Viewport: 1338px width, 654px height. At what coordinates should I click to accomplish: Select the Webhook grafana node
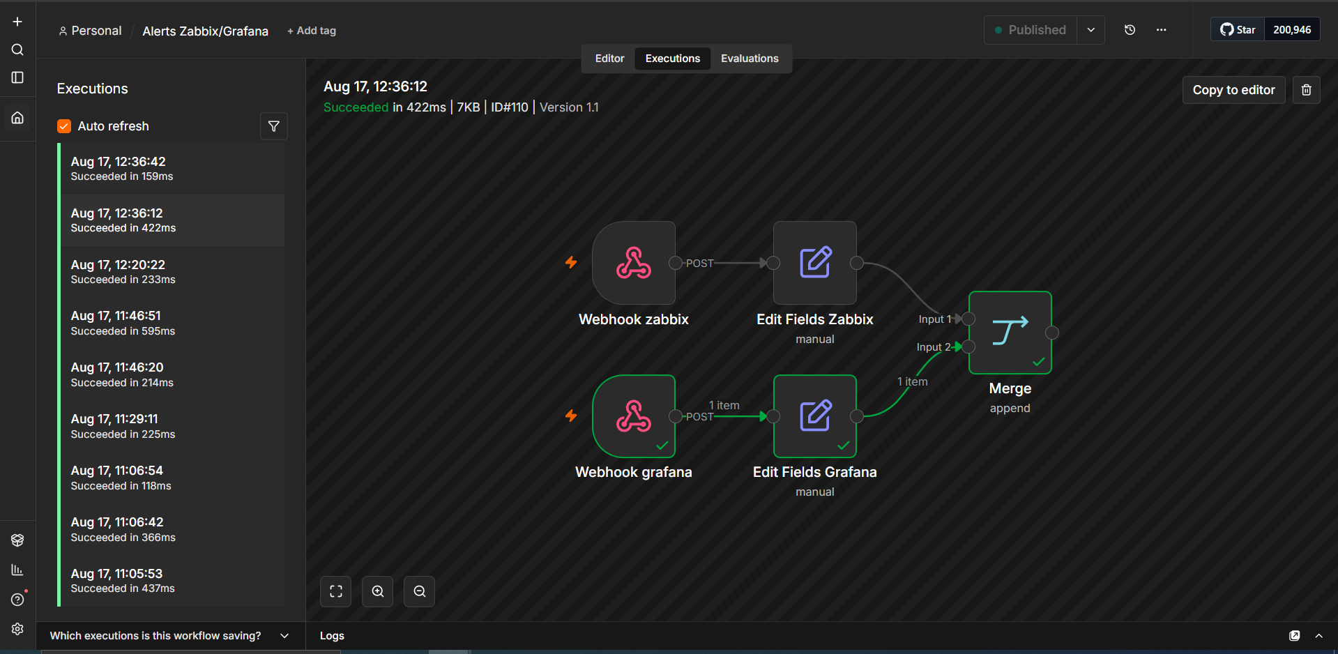pos(634,416)
